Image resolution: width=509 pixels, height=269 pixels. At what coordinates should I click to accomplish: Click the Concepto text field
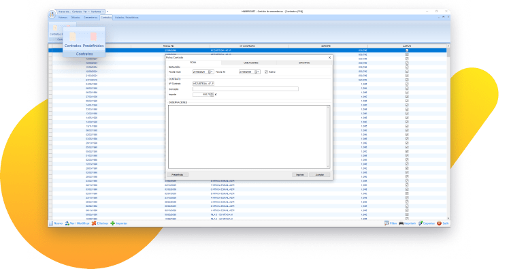coord(246,89)
